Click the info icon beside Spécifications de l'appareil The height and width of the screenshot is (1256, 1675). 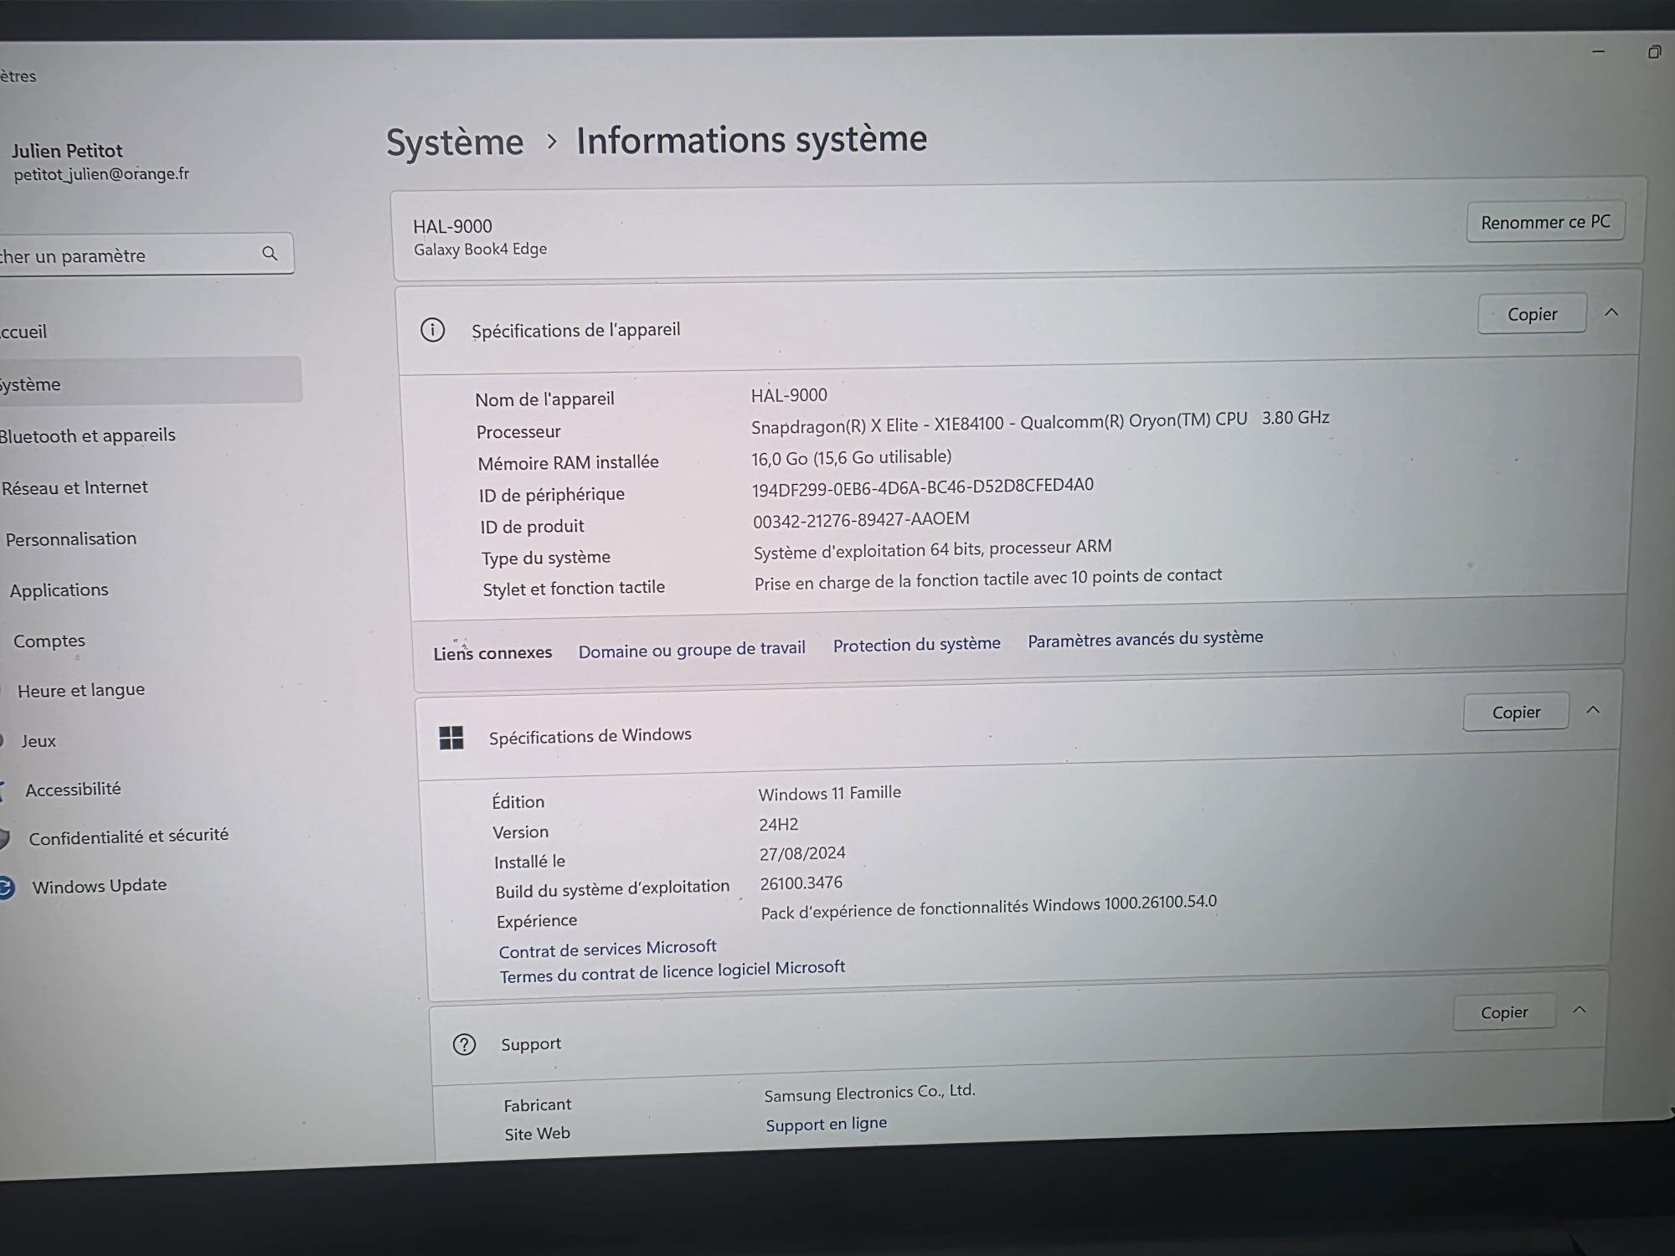(x=432, y=330)
